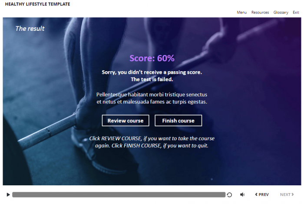This screenshot has height=204, width=304.
Task: Click the replay circular arrow icon
Action: point(229,195)
